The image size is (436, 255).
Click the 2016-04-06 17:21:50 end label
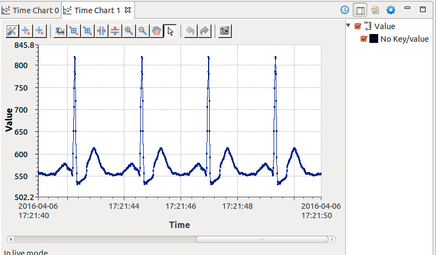[321, 211]
